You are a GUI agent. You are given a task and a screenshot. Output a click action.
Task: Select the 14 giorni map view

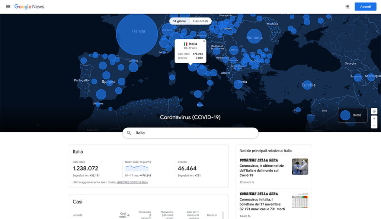tap(179, 21)
